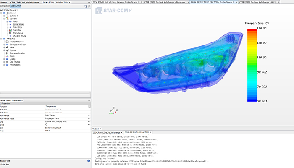Minimize the explorer panel

[x=89, y=2]
